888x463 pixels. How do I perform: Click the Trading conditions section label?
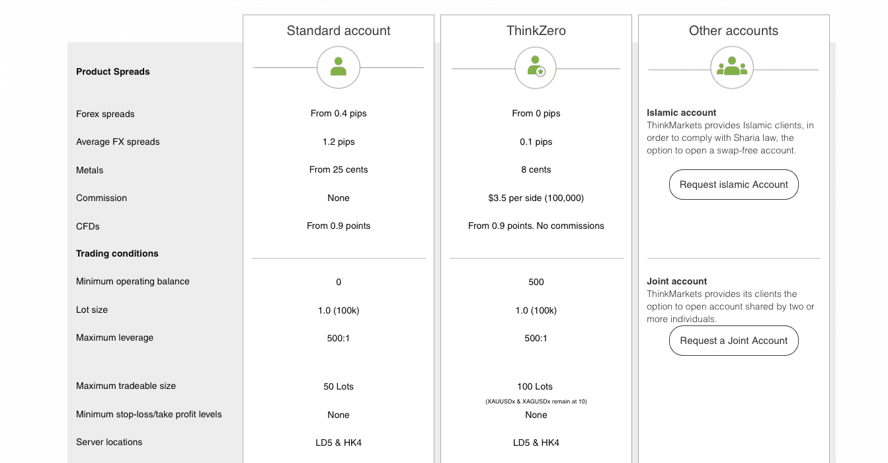[x=117, y=253]
